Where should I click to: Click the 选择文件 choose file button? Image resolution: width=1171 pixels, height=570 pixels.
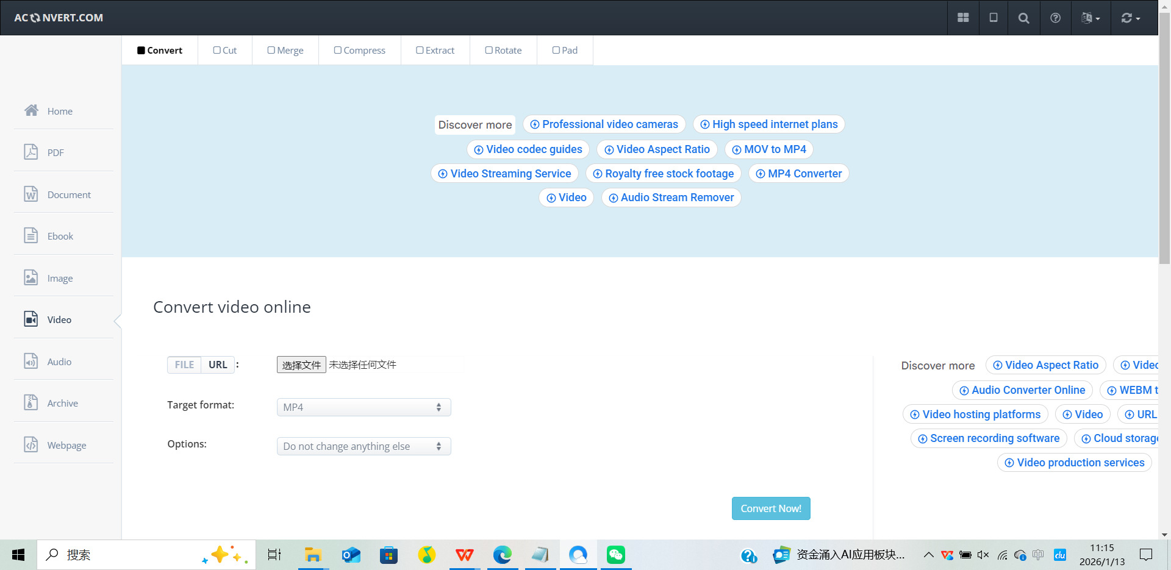pyautogui.click(x=301, y=365)
